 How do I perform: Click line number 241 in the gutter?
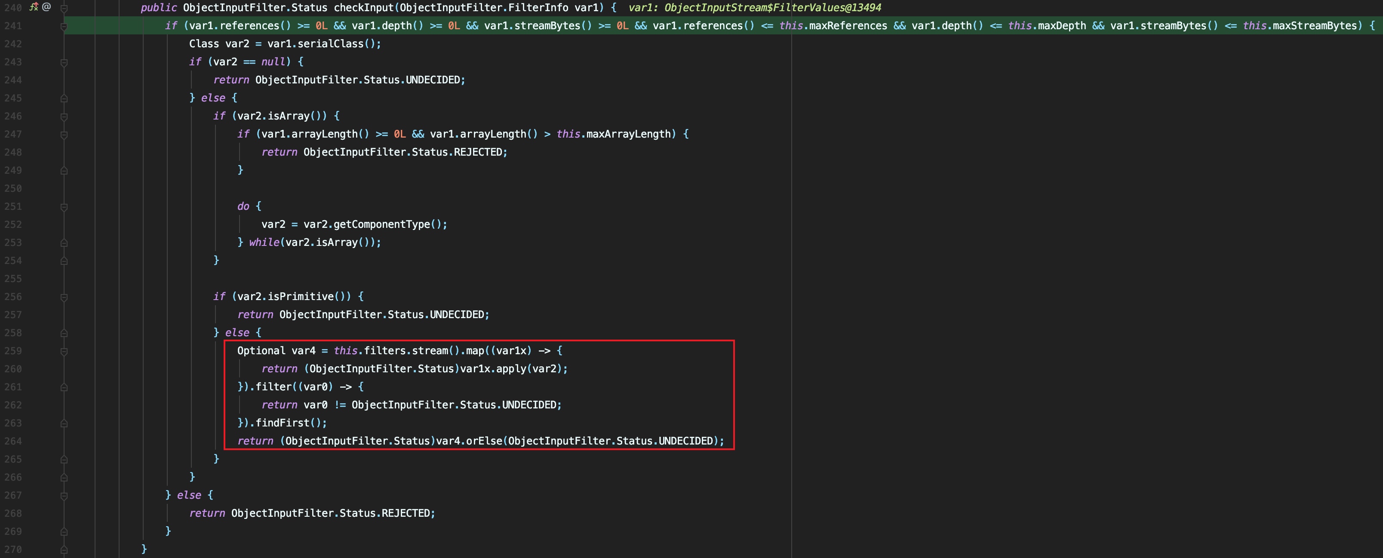[x=13, y=26]
